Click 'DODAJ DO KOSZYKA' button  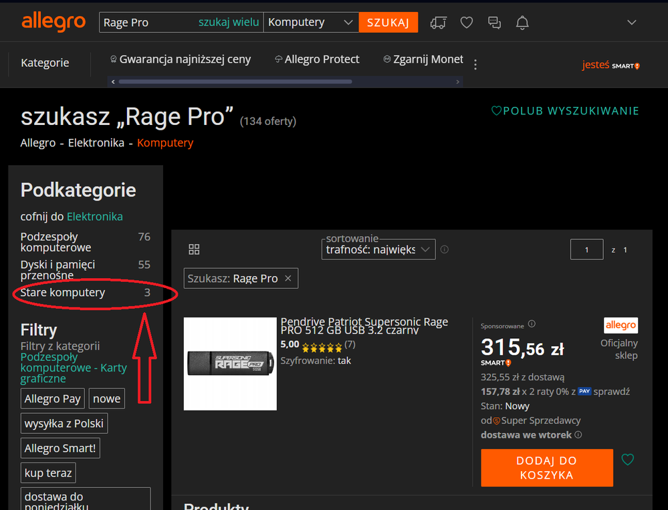click(547, 467)
